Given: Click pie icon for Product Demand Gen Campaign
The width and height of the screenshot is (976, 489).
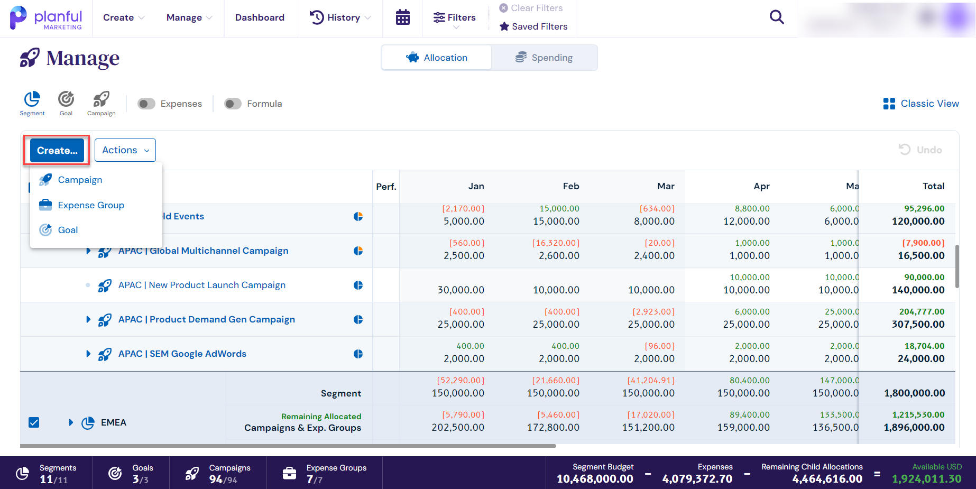Looking at the screenshot, I should [358, 319].
